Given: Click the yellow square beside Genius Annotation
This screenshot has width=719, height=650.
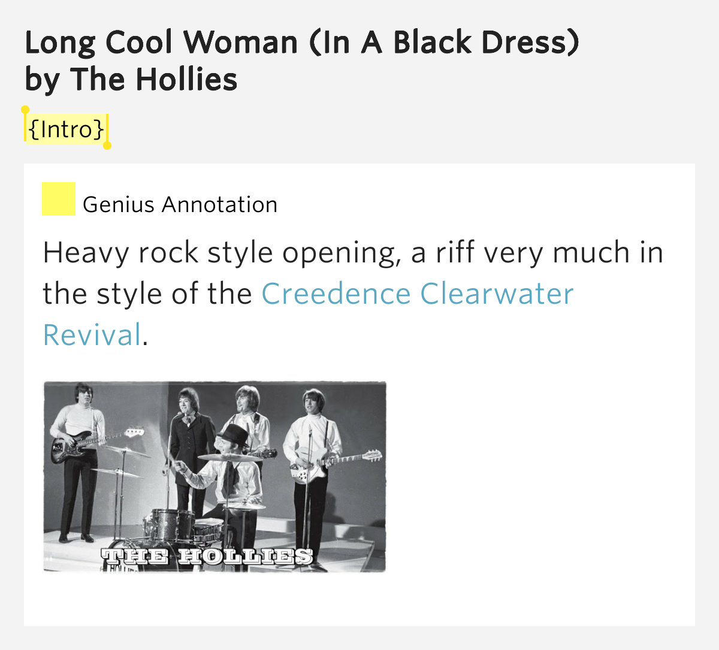Looking at the screenshot, I should click(x=59, y=199).
